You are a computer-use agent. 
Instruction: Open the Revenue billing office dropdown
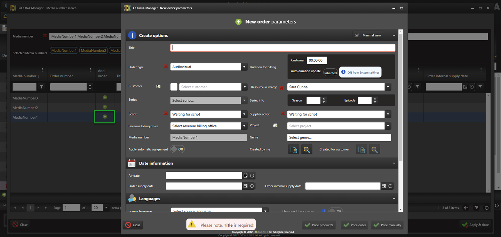[x=244, y=126]
